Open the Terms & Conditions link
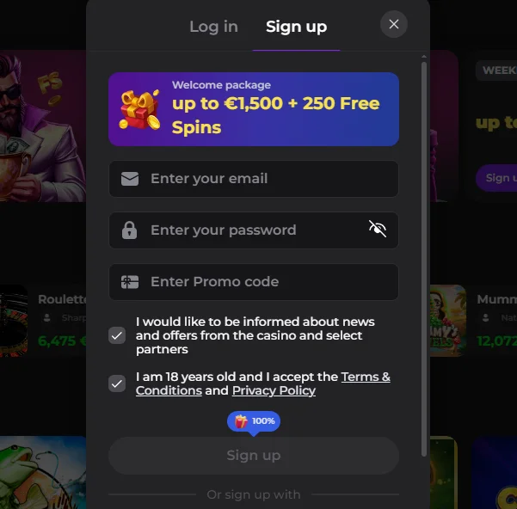517x509 pixels. [x=263, y=383]
